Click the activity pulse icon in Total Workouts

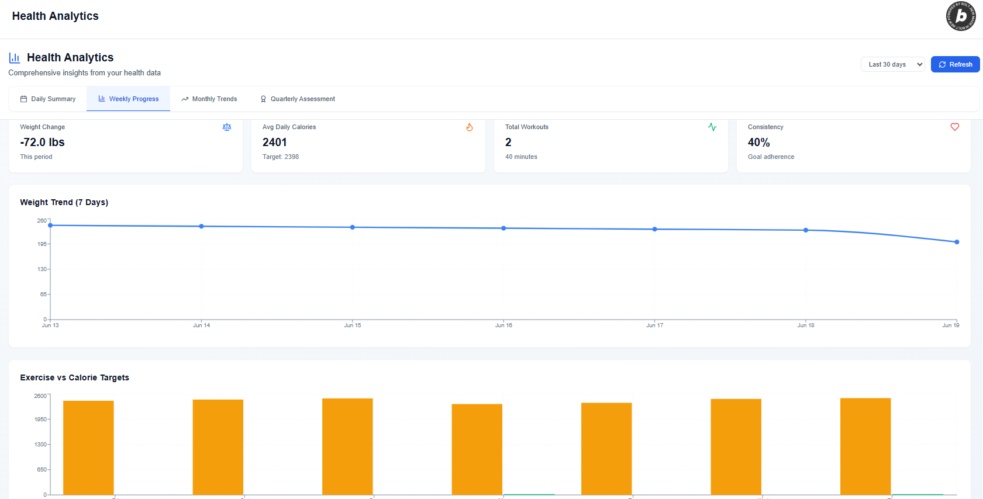click(x=712, y=127)
